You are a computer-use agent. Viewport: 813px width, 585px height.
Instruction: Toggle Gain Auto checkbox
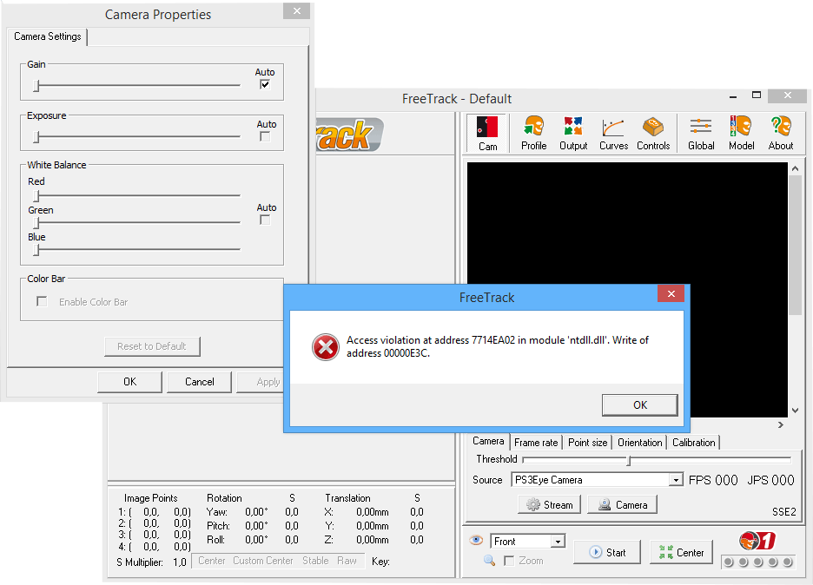(265, 84)
